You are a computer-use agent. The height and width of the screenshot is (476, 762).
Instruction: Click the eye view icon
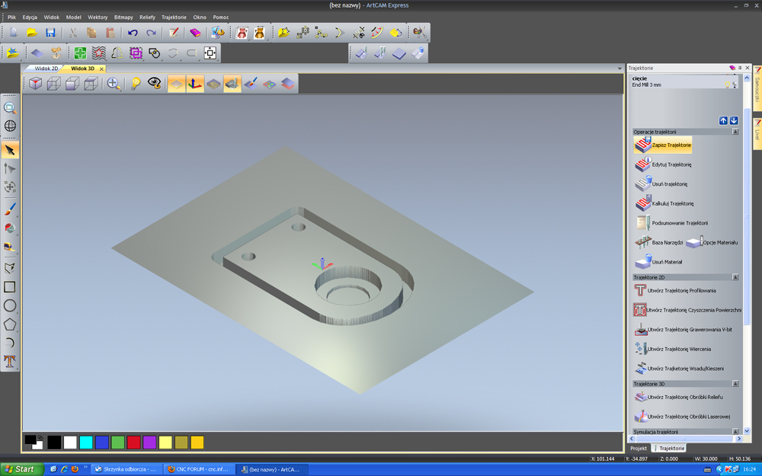coord(155,84)
